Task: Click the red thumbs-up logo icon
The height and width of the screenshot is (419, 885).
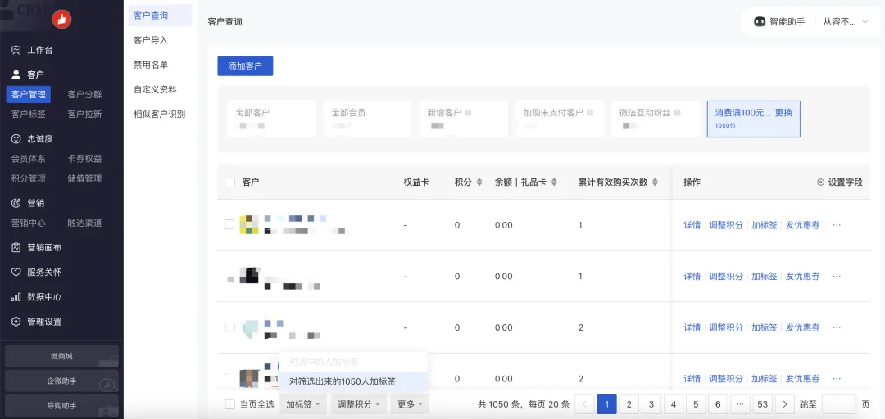Action: point(61,19)
